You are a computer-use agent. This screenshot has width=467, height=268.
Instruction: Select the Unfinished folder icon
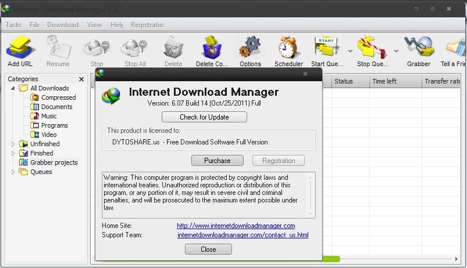click(23, 144)
